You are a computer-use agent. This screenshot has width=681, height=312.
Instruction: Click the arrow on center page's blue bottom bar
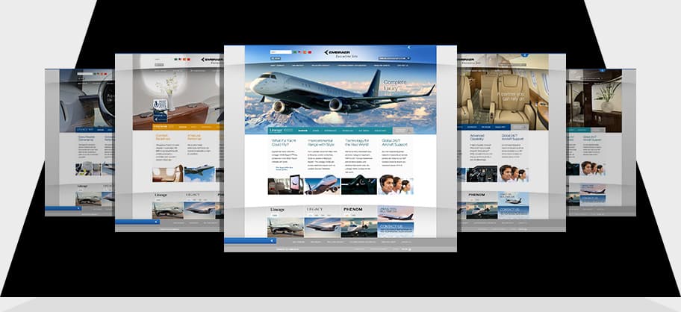[x=272, y=241]
